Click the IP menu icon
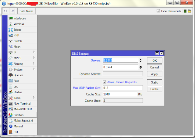This screenshot has width=195, height=138. 11,52
